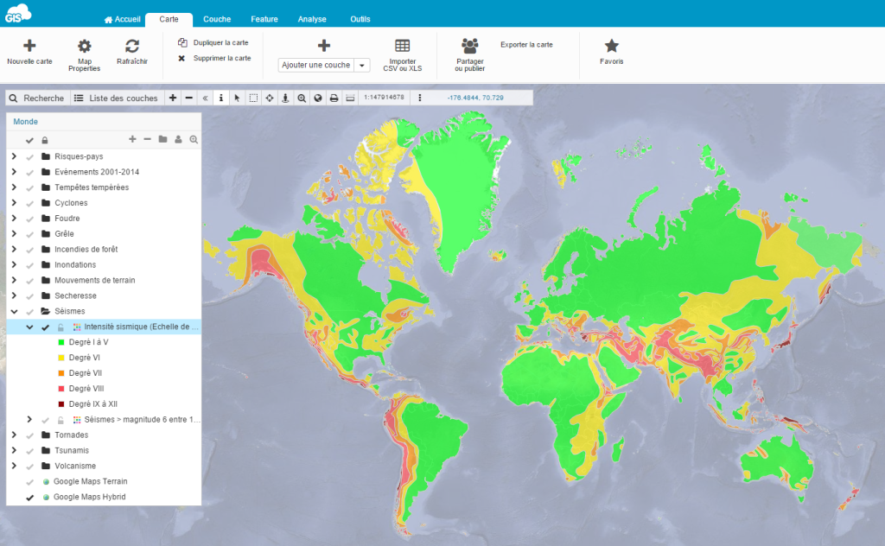The image size is (885, 546).
Task: Switch to the Analyse tab
Action: point(312,19)
